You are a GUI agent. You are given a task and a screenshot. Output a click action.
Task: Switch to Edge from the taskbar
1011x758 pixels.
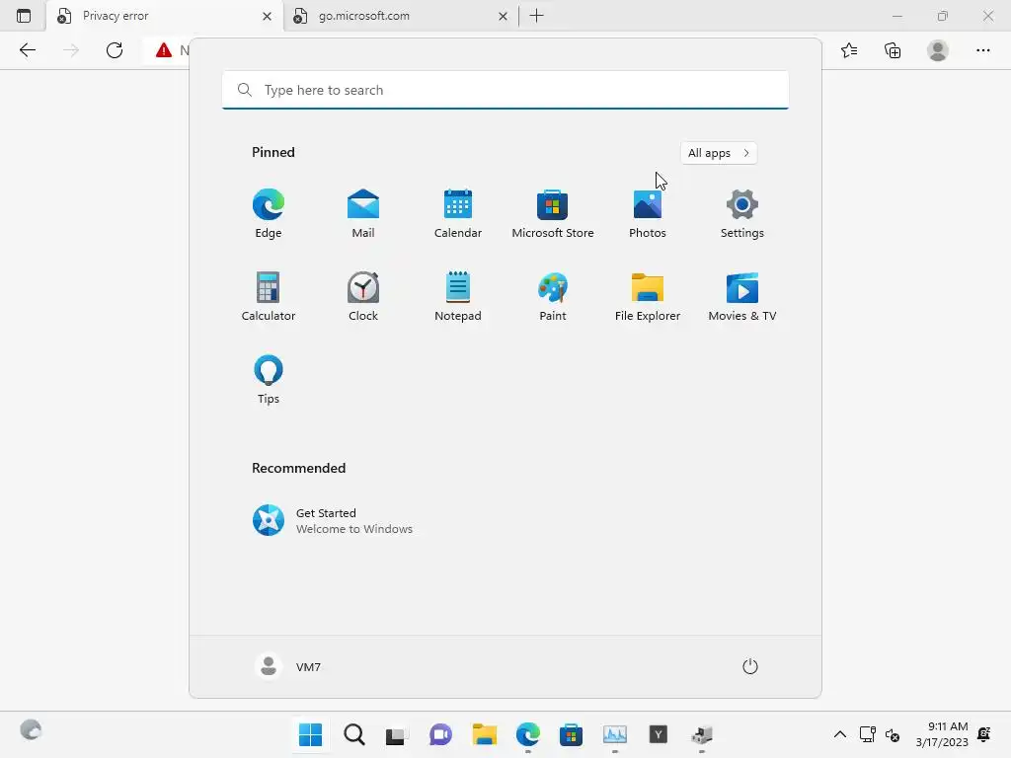(x=527, y=734)
